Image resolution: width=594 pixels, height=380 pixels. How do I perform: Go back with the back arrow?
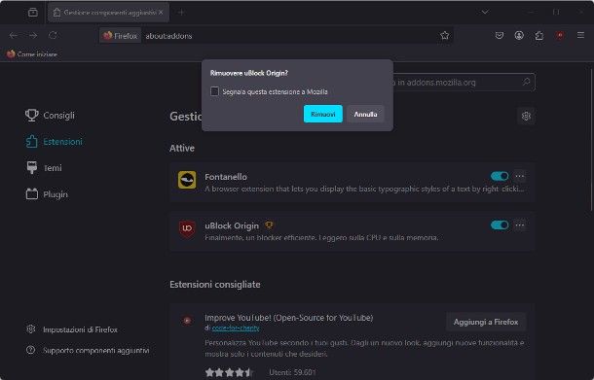coord(14,36)
